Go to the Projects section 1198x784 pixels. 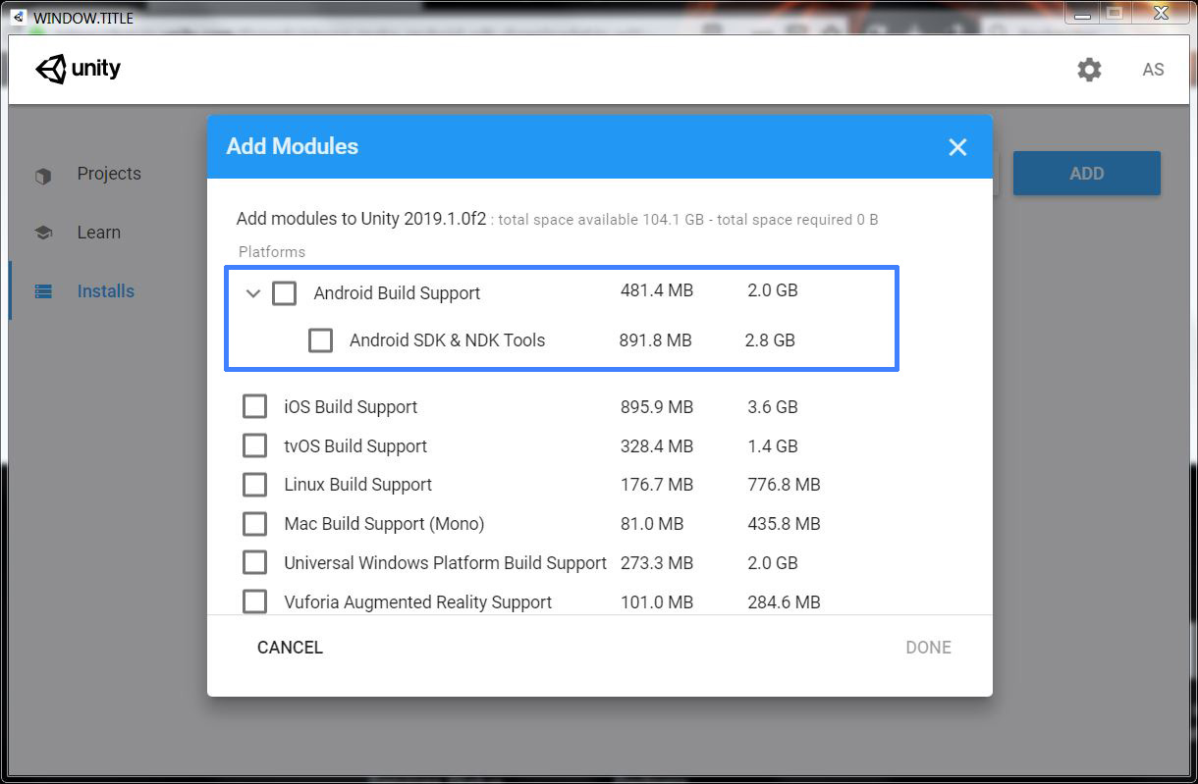tap(109, 174)
